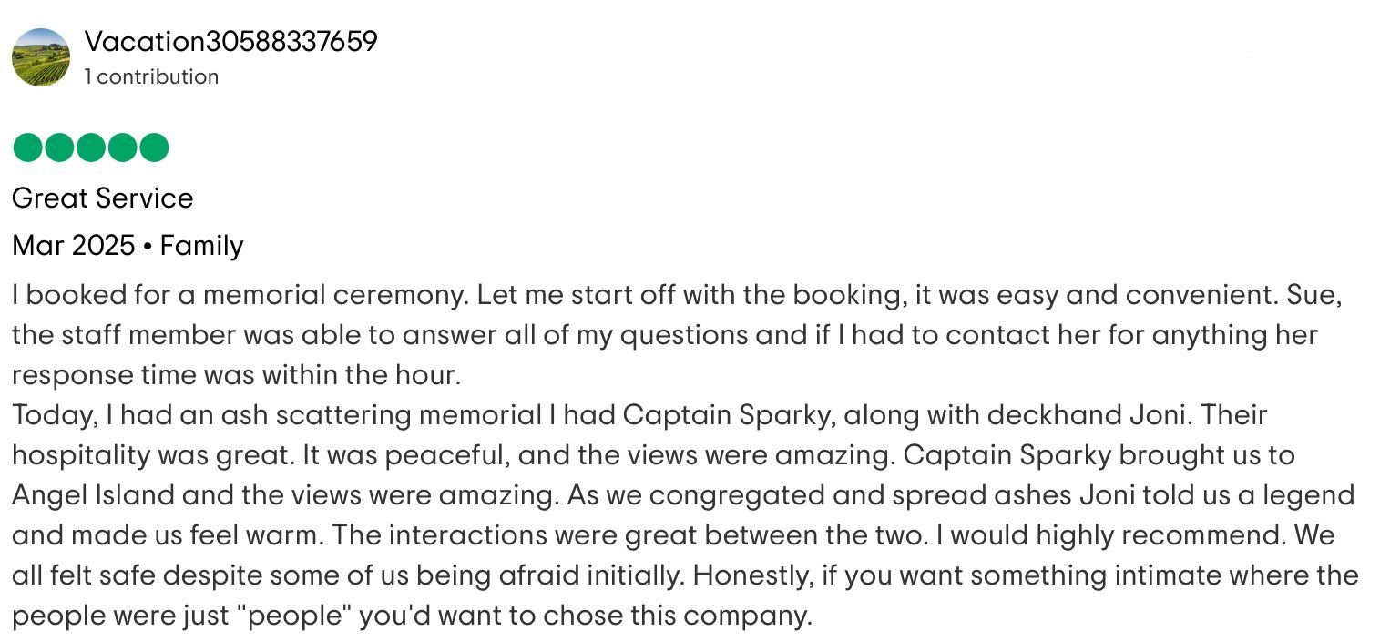The width and height of the screenshot is (1390, 641).
Task: Click Angel Island in the review text
Action: (93, 495)
